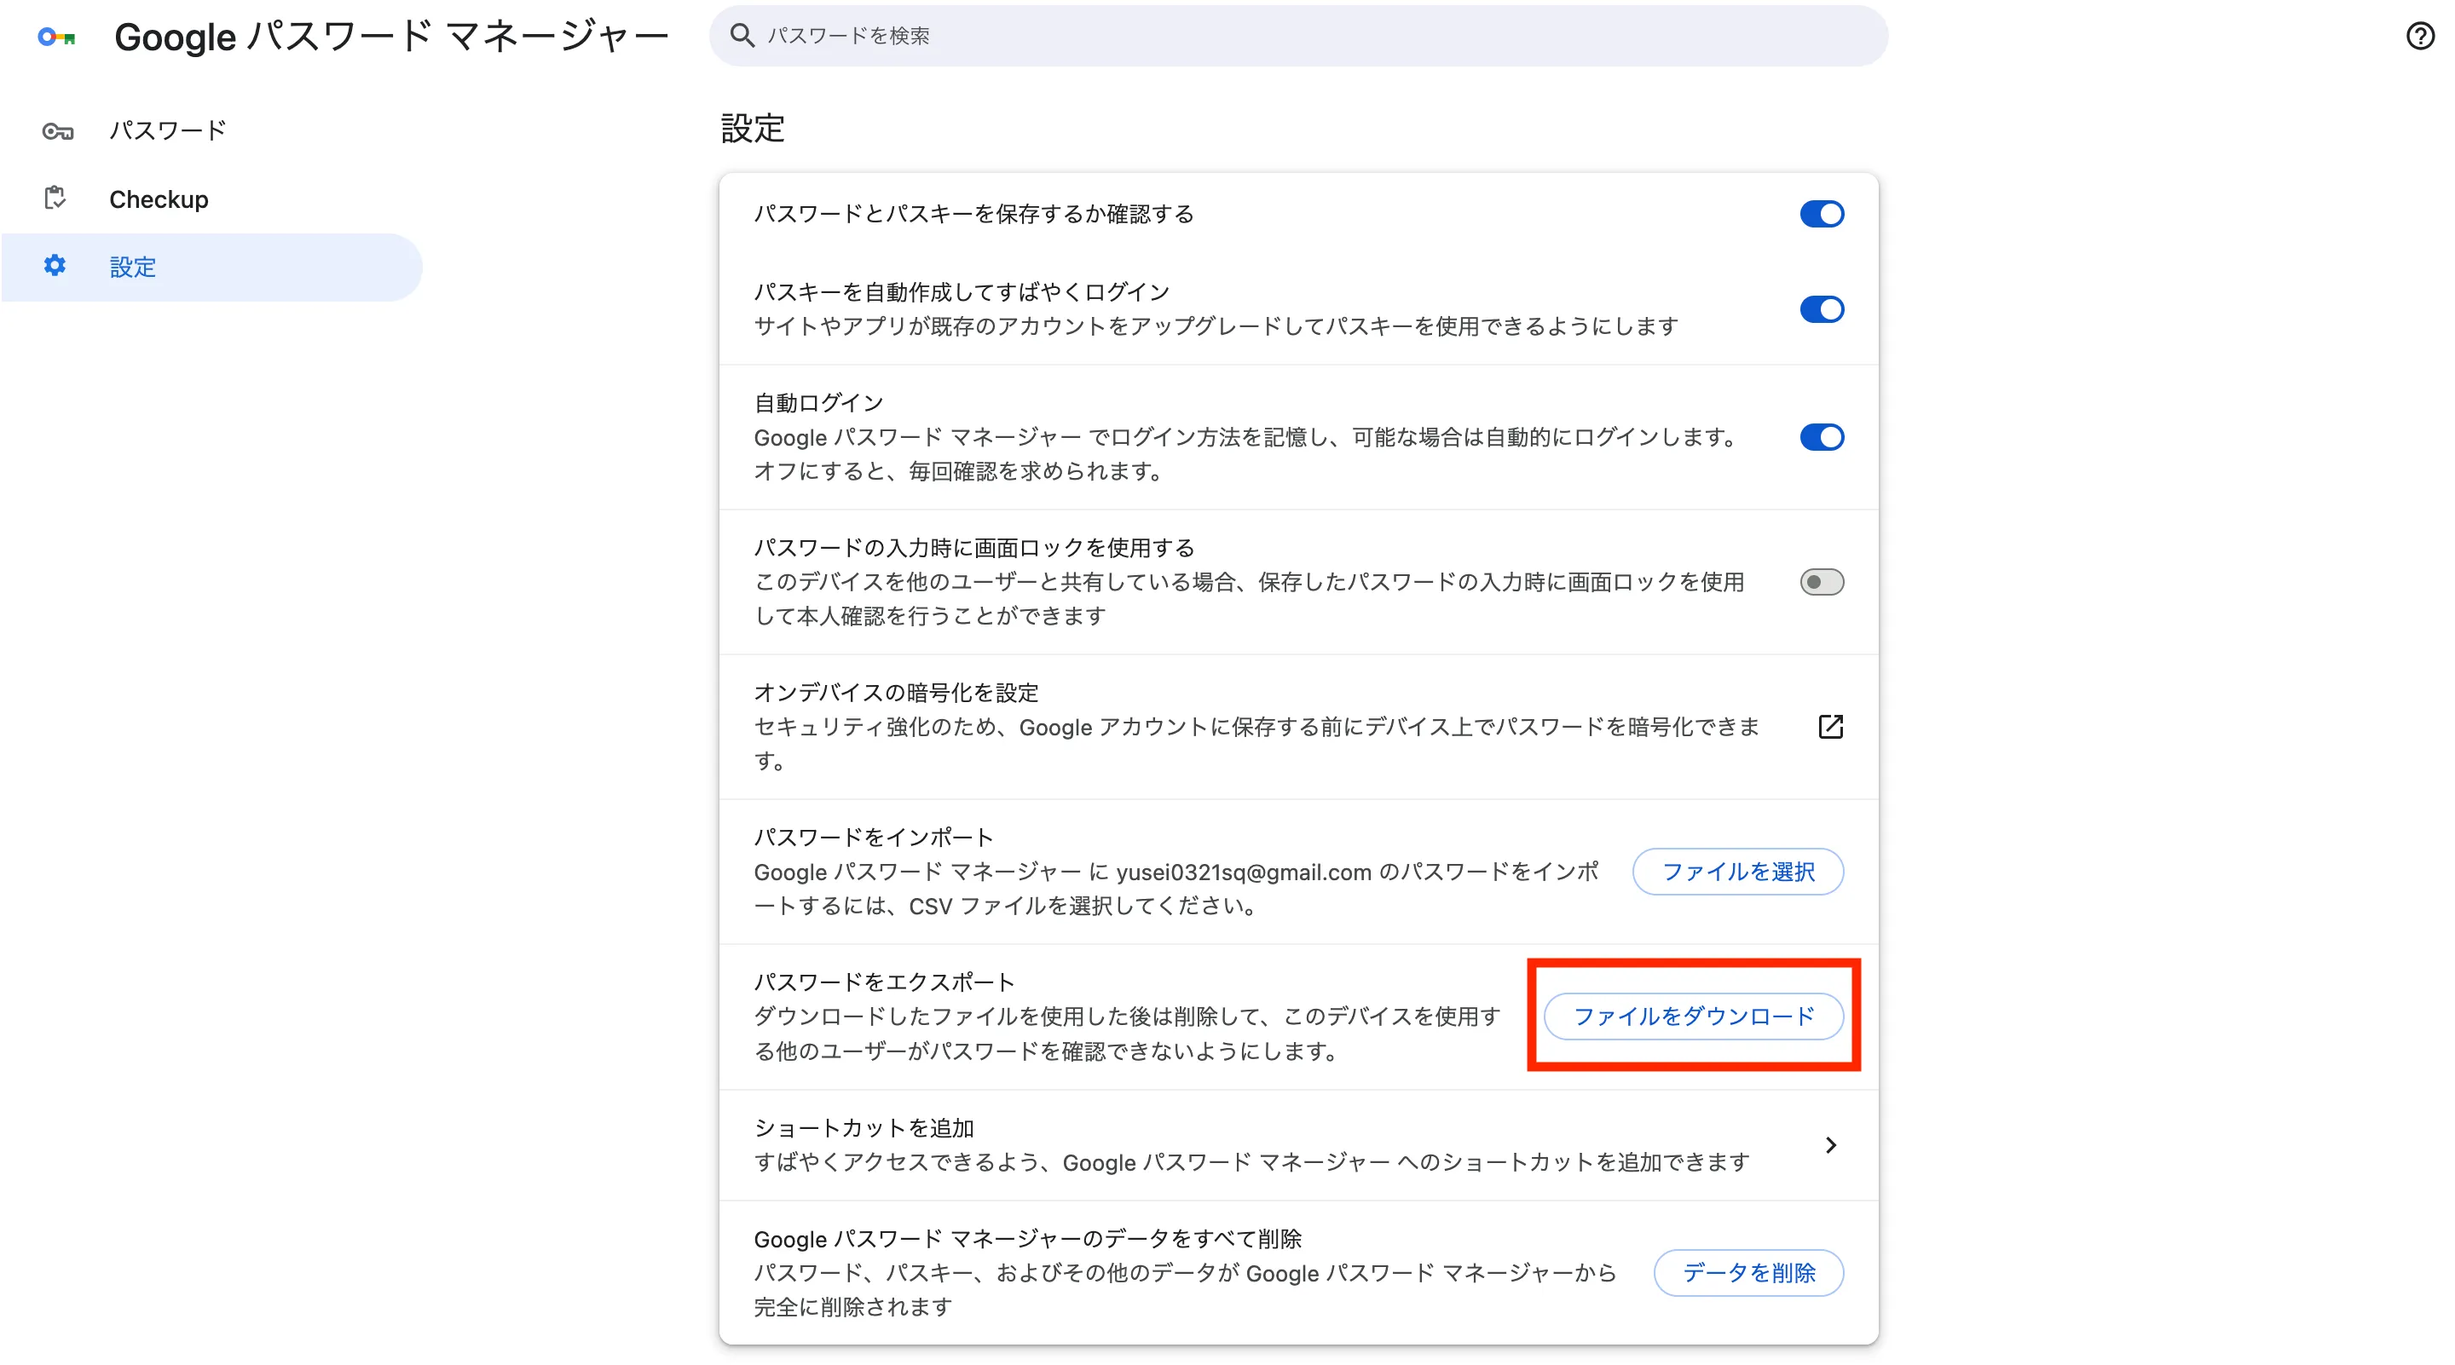Image resolution: width=2455 pixels, height=1365 pixels.
Task: Click the Google Password Manager key logo
Action: 56,37
